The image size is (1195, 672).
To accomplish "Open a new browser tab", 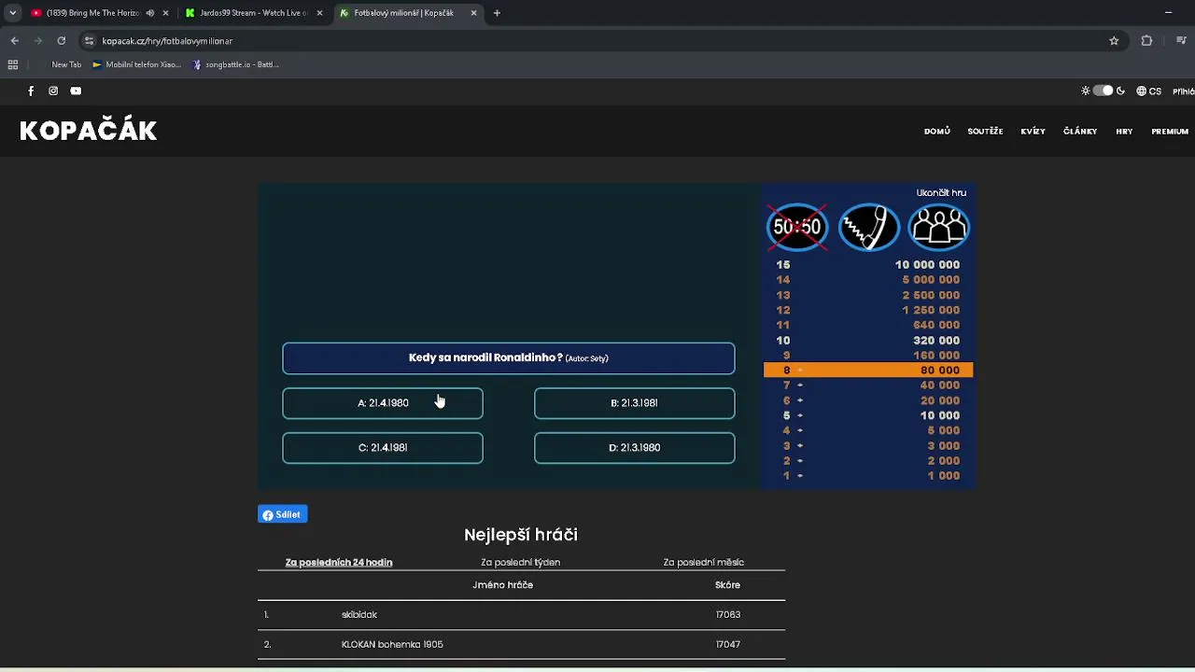I will [497, 13].
